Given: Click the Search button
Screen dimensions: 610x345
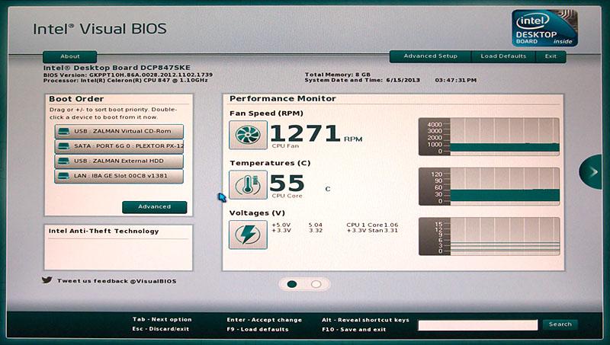Looking at the screenshot, I should pyautogui.click(x=560, y=324).
